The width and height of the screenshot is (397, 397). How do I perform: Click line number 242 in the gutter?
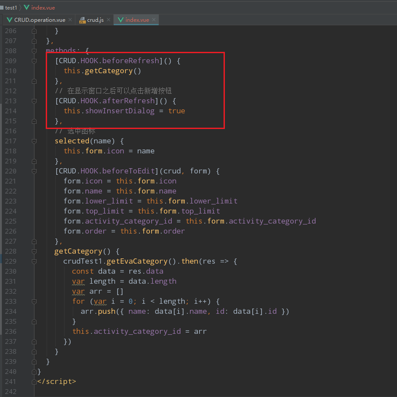click(x=10, y=392)
